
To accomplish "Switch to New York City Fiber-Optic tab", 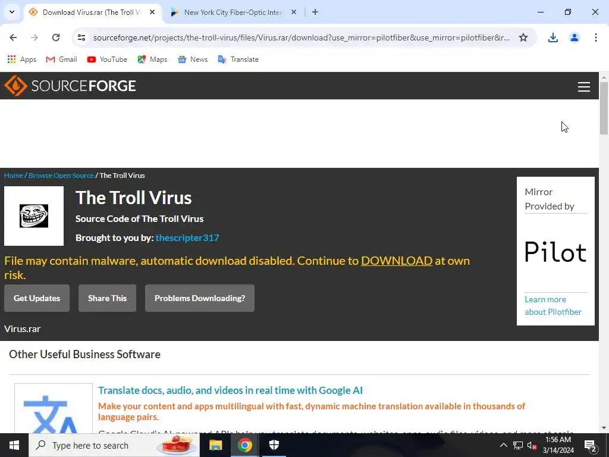I will pos(233,12).
